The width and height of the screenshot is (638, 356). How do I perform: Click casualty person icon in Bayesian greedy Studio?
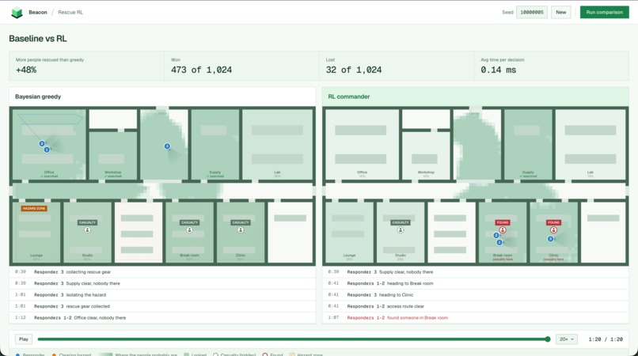point(88,230)
